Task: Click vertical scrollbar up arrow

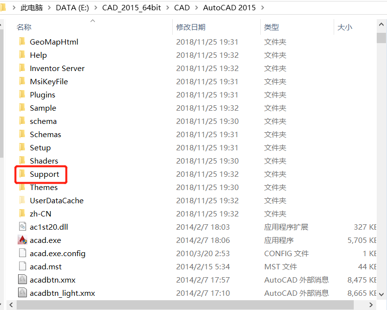Action: pos(381,24)
